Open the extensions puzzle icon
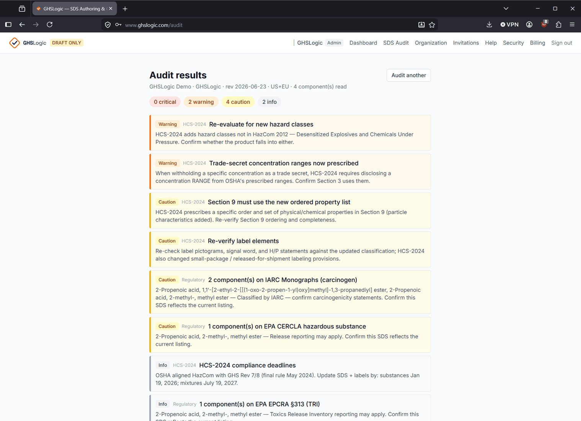 click(558, 24)
